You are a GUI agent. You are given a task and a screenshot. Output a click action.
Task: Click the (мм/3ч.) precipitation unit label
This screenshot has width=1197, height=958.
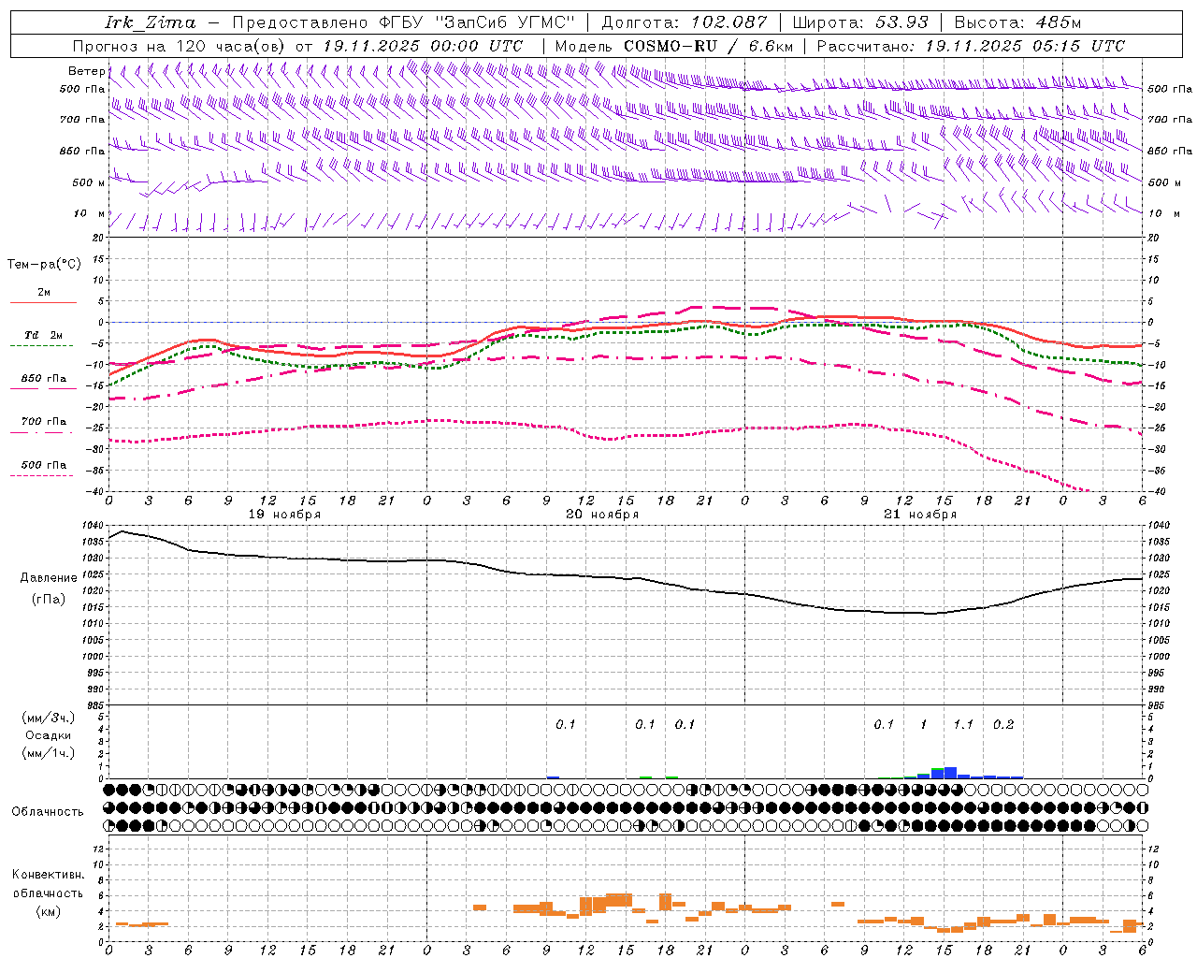click(49, 718)
